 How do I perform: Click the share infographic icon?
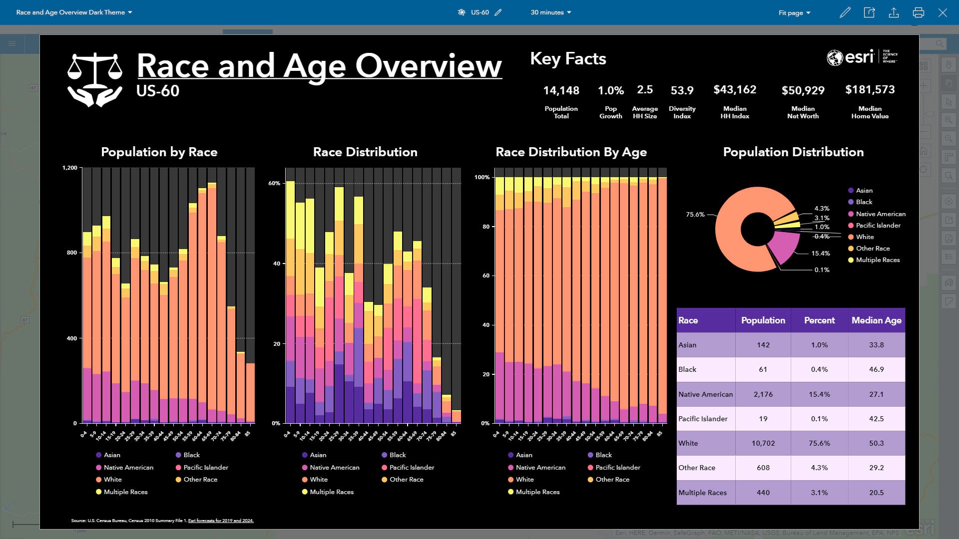click(869, 12)
